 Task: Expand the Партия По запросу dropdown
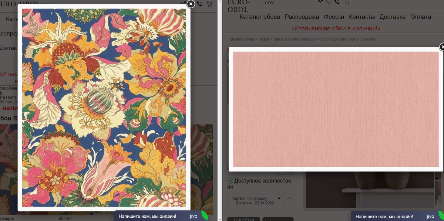255,201
